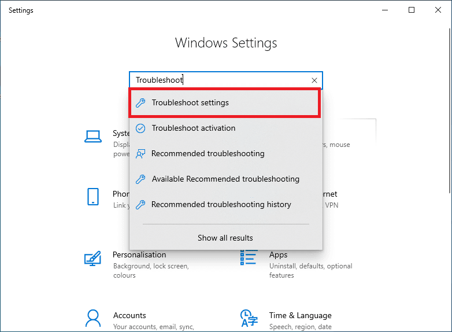Screen dimensions: 452x332
Task: Click the Windows Settings heading
Action: coord(226,43)
